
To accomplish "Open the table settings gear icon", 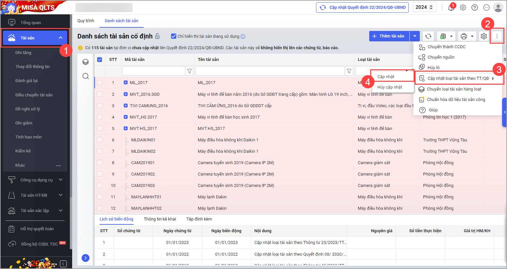I will [484, 36].
